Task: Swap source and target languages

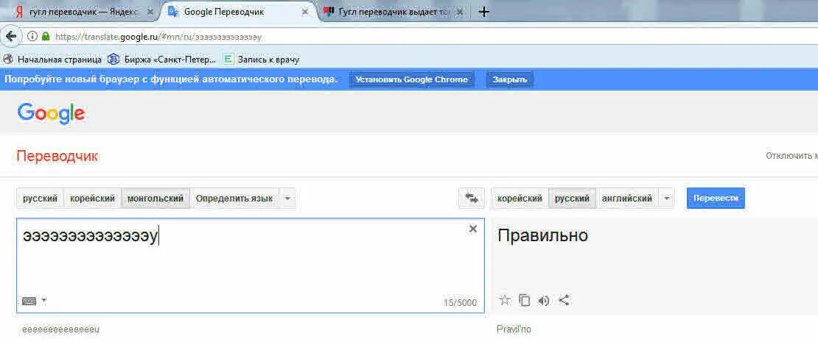Action: click(472, 199)
